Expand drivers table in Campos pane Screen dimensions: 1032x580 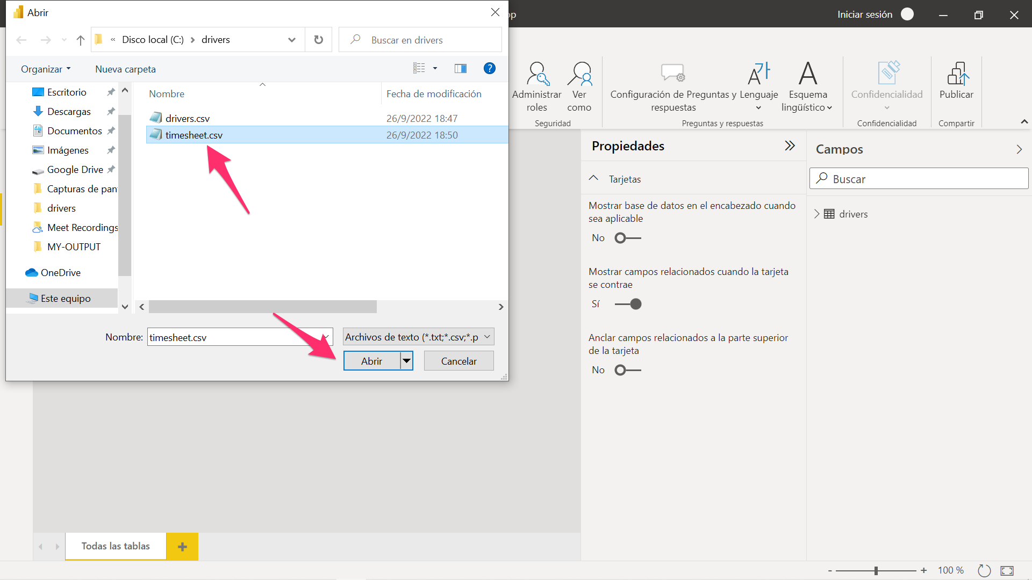coord(816,214)
